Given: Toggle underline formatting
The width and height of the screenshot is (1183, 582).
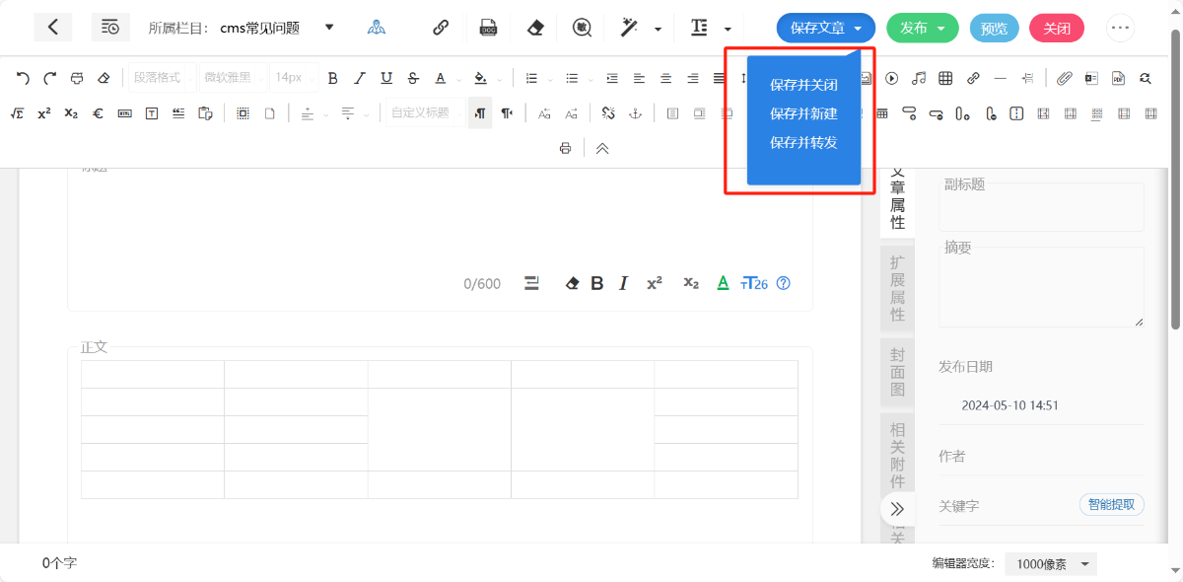Looking at the screenshot, I should 386,78.
